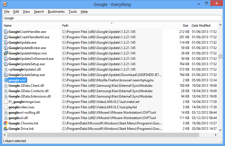This screenshot has height=146, width=225.
Task: Click the 05/06/2013 12:34 date cell
Action: coord(204,80)
